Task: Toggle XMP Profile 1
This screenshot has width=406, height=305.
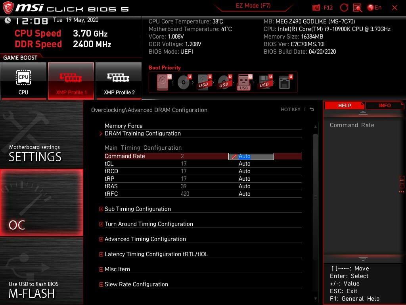Action: [71, 81]
